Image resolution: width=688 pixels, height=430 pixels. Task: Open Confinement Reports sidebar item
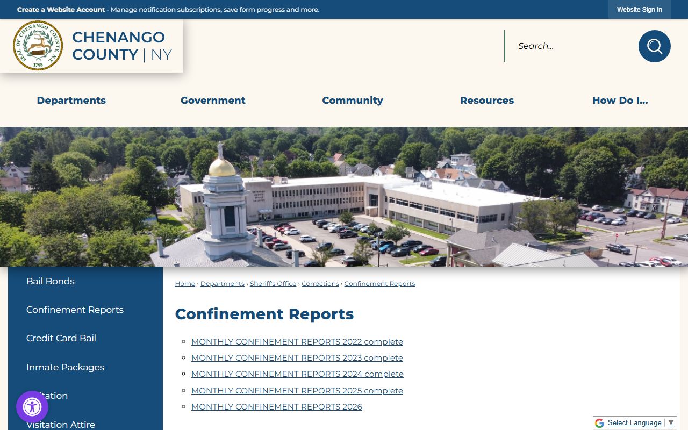point(75,310)
